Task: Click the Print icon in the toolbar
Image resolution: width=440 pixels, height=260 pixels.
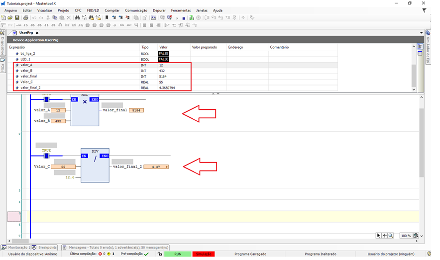Action: click(25, 18)
